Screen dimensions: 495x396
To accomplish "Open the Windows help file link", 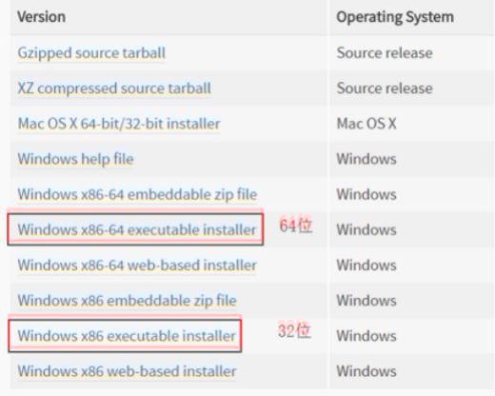I will 75,159.
